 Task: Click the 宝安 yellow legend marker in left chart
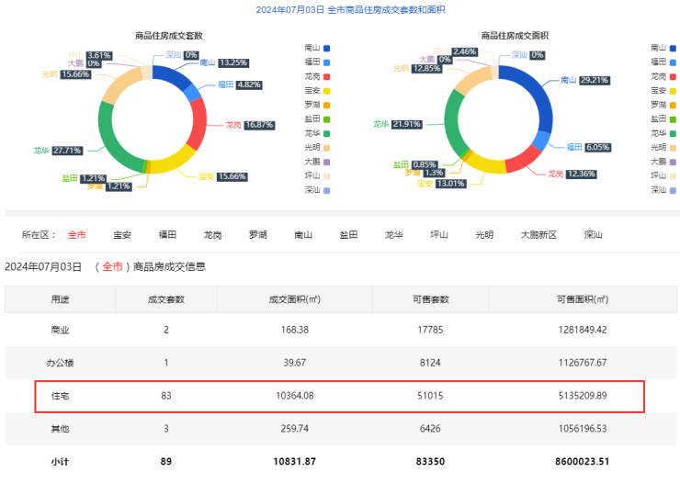[x=325, y=90]
